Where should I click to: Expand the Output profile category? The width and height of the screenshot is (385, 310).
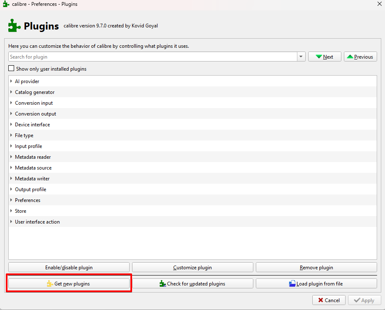11,189
